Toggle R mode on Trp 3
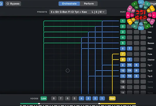 click(136, 76)
